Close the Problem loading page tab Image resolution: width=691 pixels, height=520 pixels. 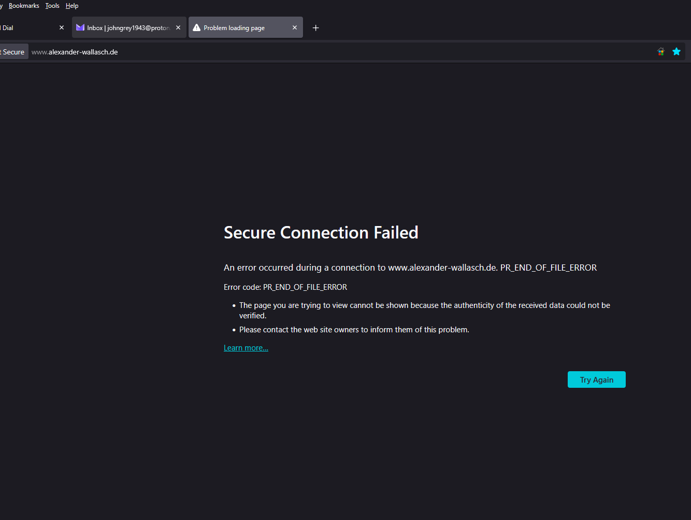pos(295,27)
